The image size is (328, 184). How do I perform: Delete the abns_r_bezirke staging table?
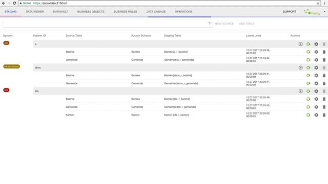tap(324, 76)
